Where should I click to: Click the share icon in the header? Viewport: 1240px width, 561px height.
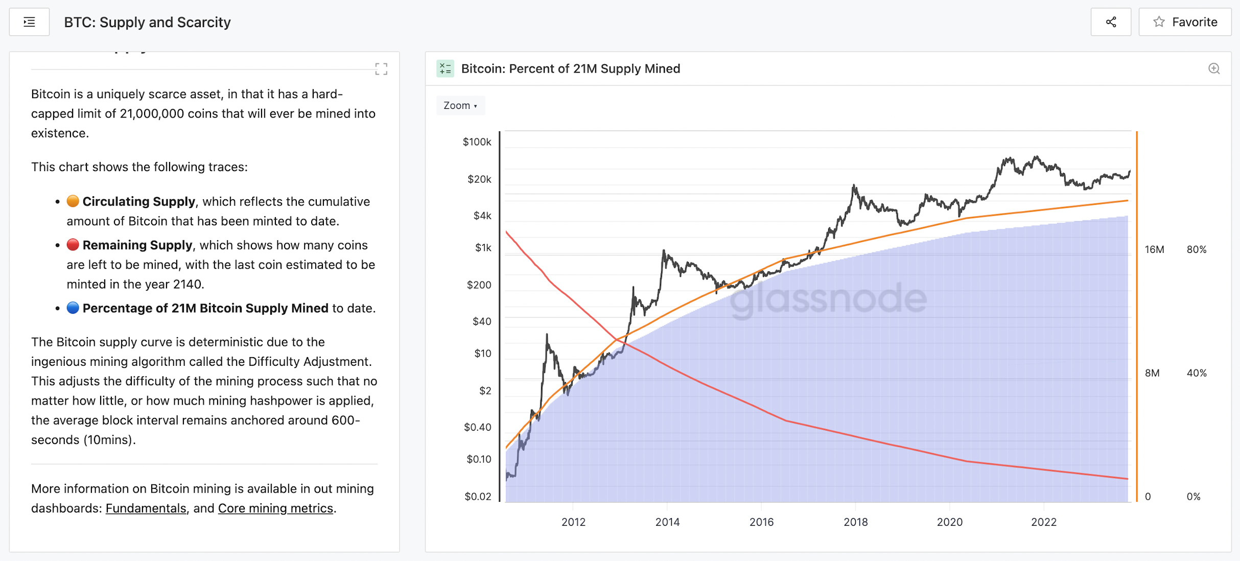1111,21
